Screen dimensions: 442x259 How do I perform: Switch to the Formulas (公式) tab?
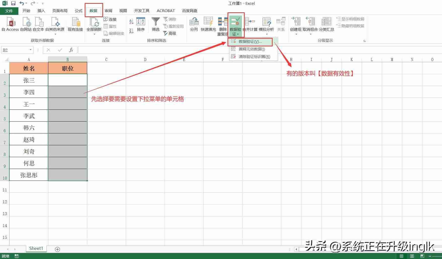78,11
